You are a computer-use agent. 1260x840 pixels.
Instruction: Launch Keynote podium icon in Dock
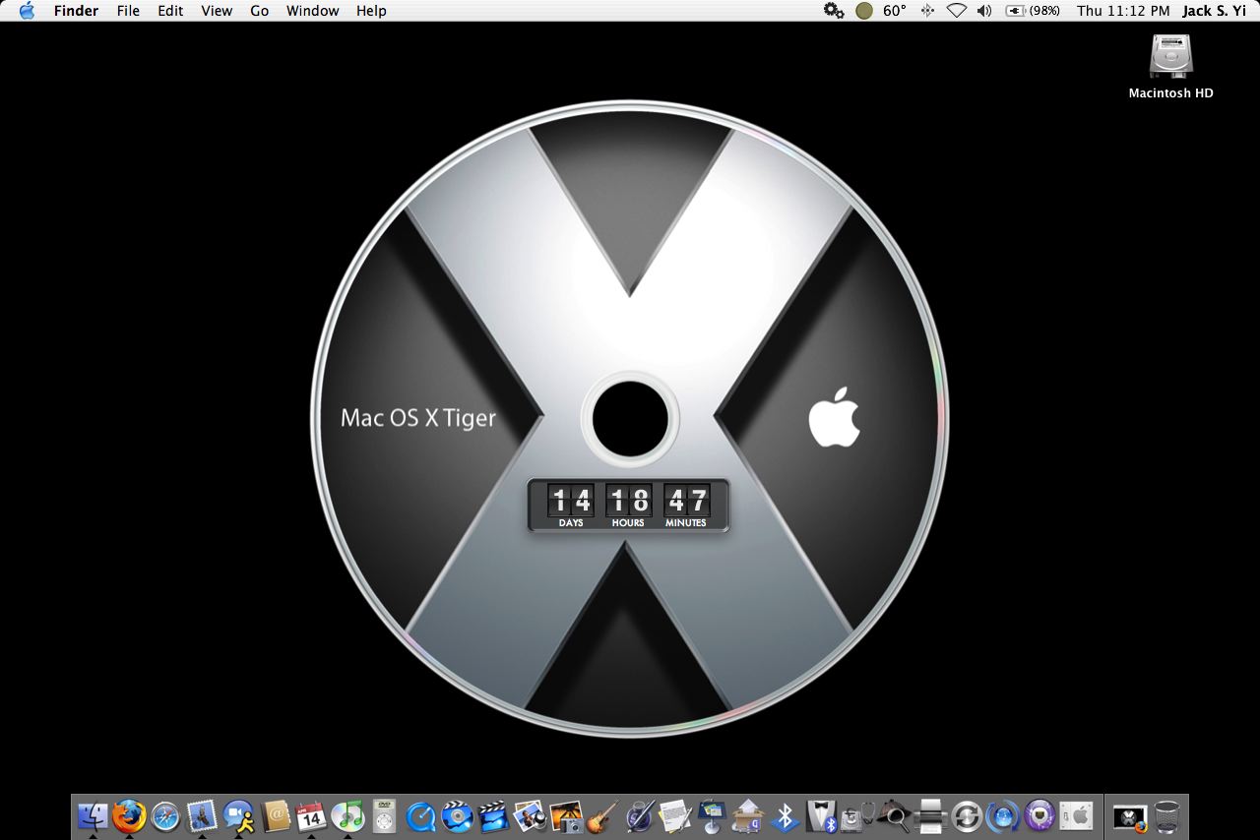click(x=712, y=815)
